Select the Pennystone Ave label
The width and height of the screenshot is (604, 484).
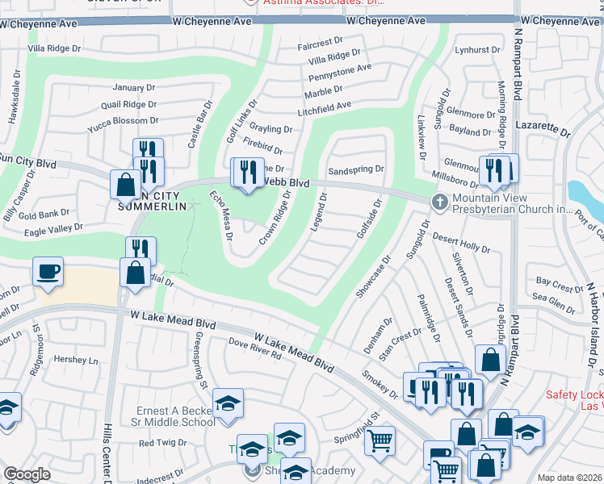click(340, 72)
